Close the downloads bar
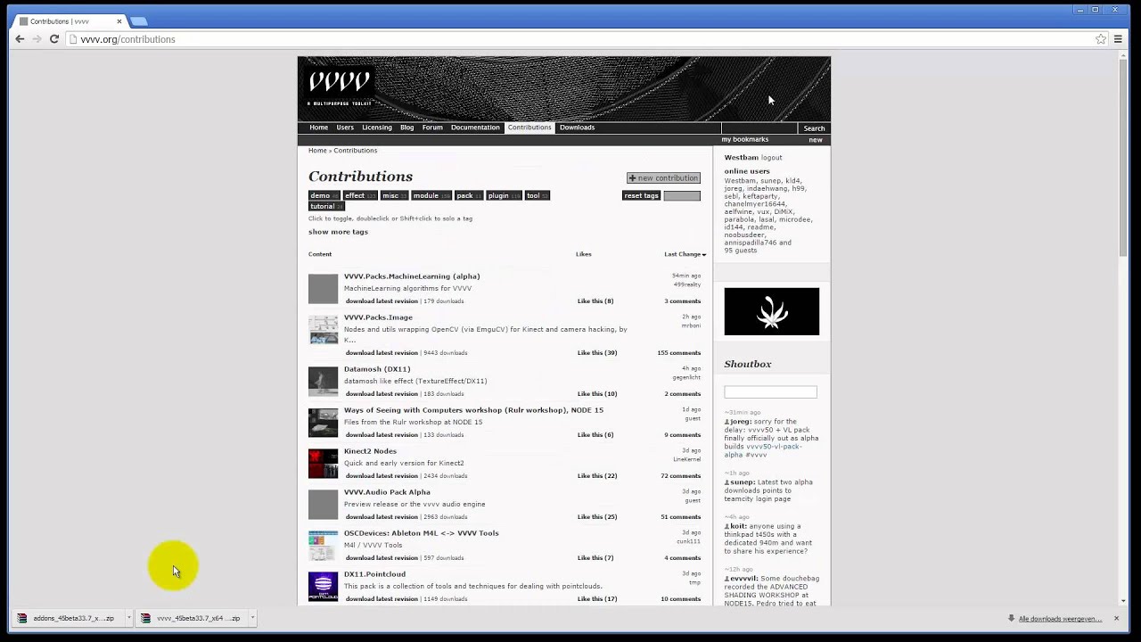Viewport: 1141px width, 642px height. [1116, 618]
